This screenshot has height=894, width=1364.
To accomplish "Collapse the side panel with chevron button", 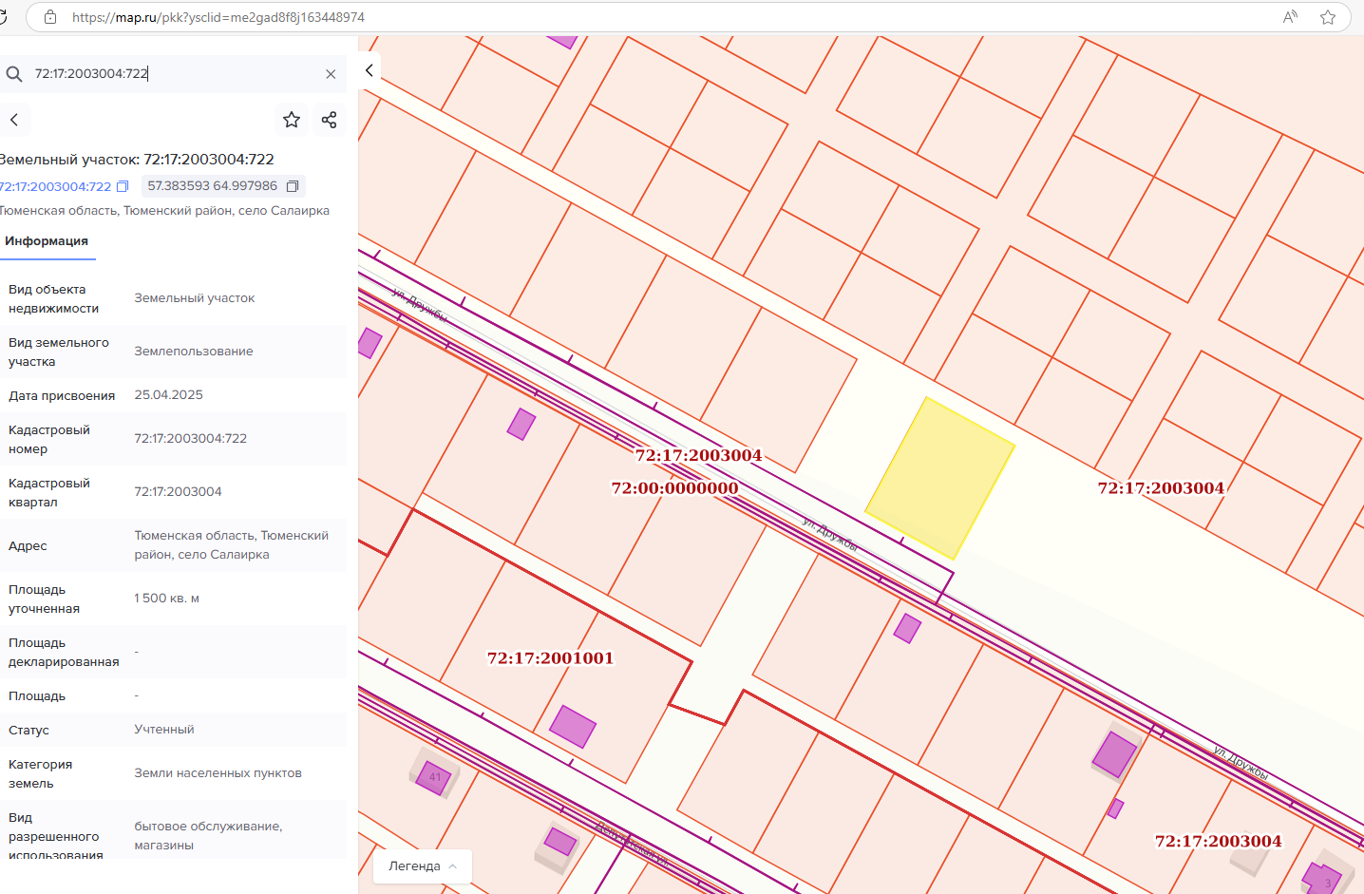I will [369, 70].
